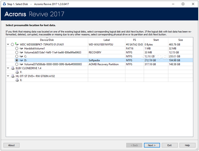
Task: Open Help
Action: pyautogui.click(x=187, y=145)
